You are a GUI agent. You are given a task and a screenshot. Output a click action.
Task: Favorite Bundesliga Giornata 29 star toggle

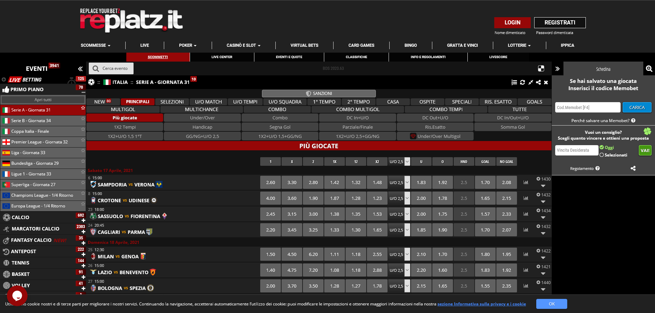pos(83,161)
